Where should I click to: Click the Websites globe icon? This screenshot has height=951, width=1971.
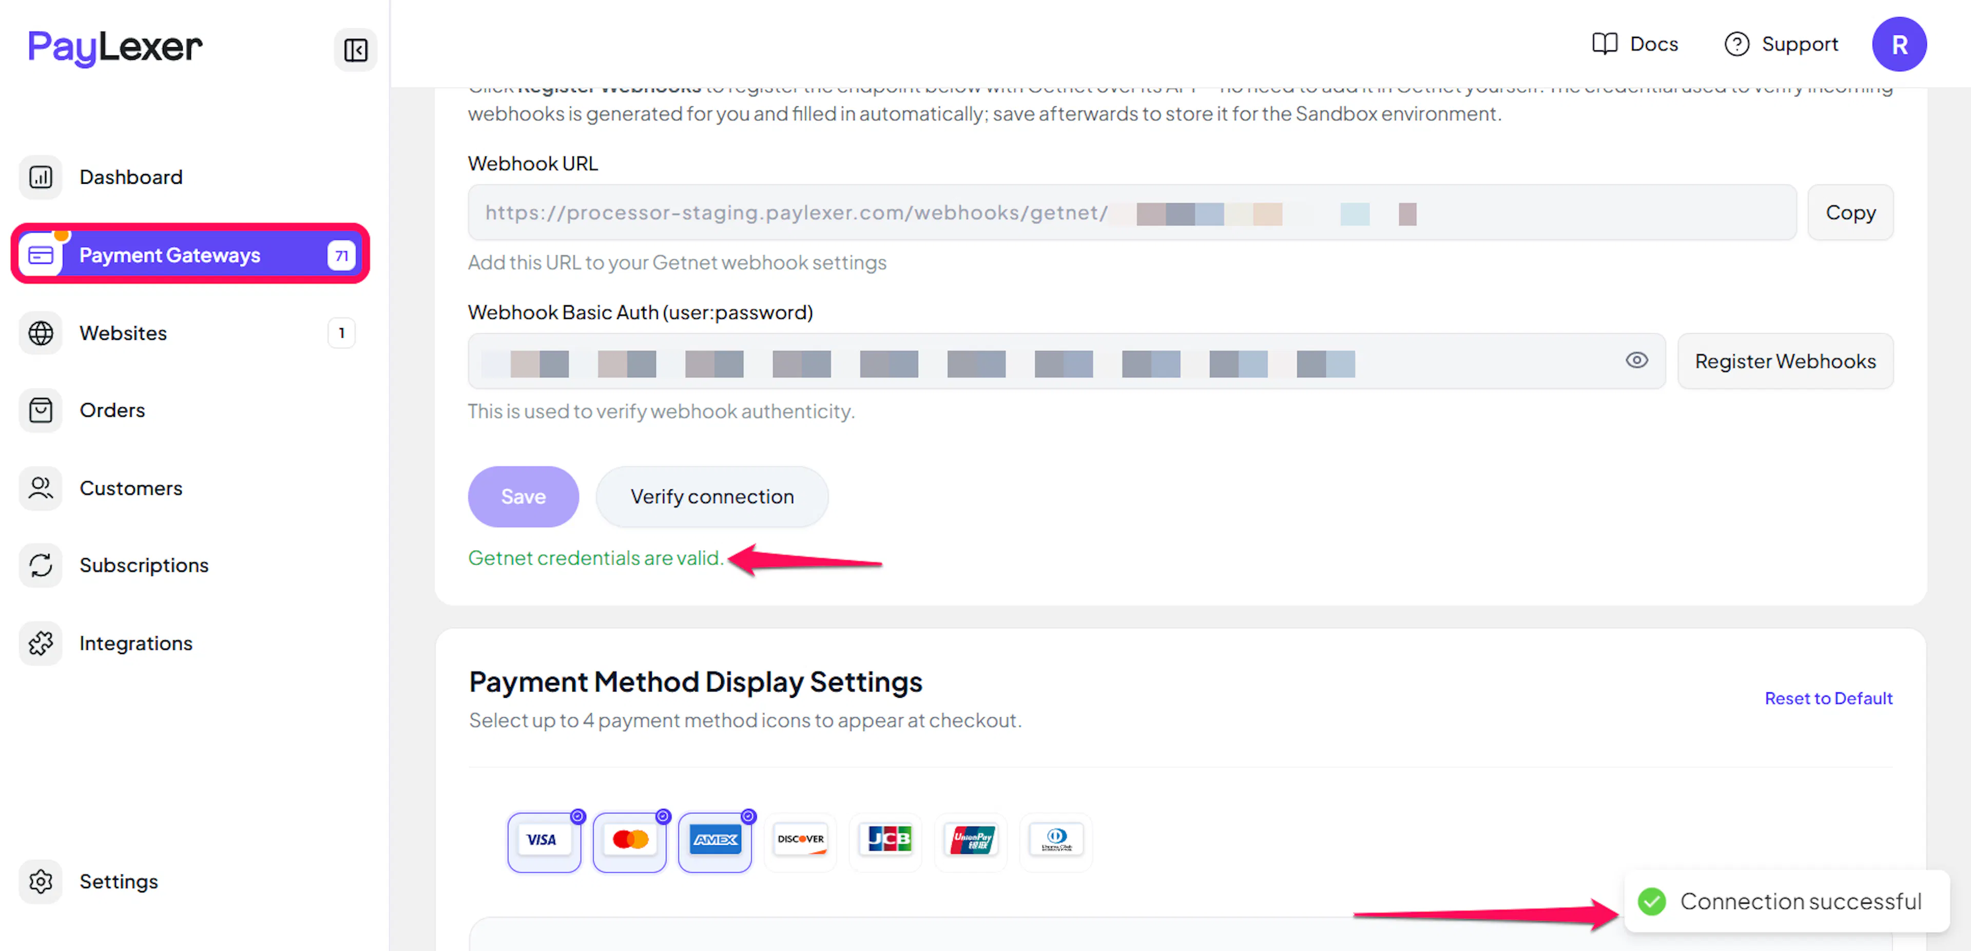pos(41,333)
